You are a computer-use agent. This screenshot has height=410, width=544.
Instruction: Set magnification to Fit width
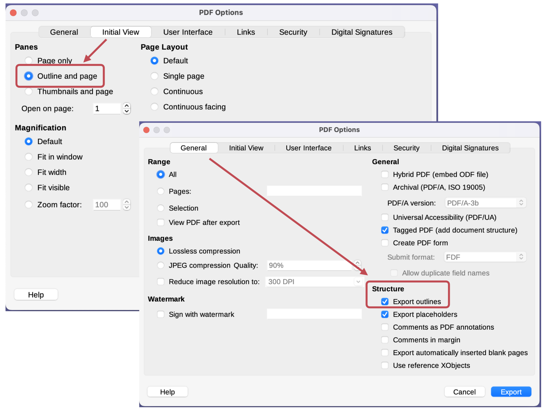(29, 172)
